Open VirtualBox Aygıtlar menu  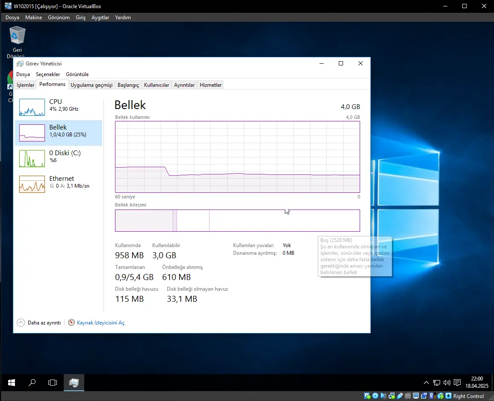(x=100, y=18)
